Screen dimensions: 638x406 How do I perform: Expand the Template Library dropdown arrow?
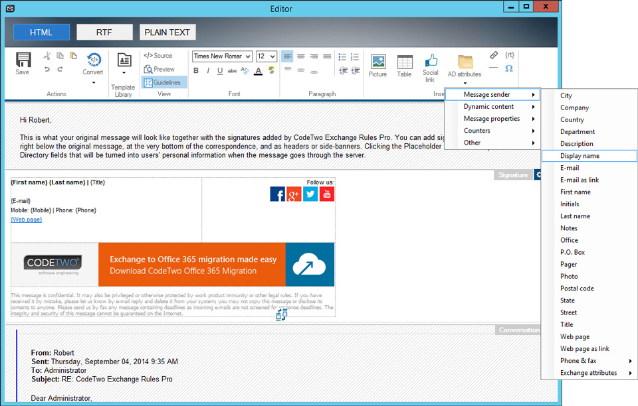(124, 73)
